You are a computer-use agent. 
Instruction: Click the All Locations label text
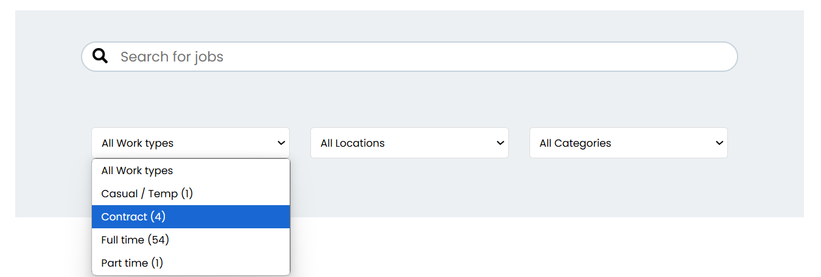pos(352,143)
